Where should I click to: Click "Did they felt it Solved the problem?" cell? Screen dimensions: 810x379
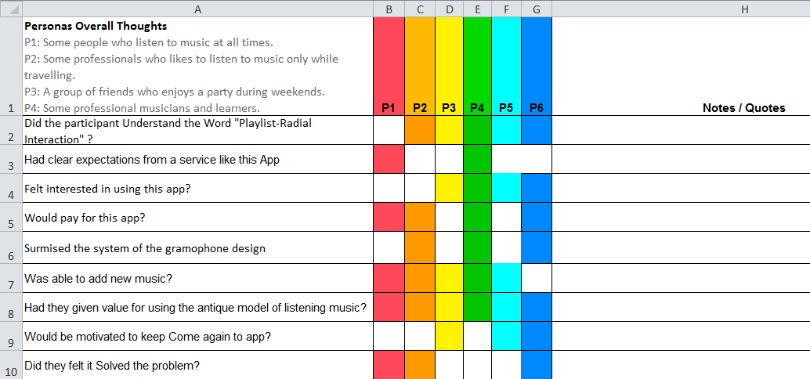197,365
